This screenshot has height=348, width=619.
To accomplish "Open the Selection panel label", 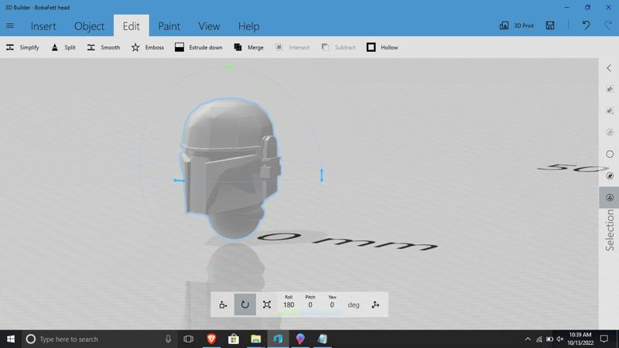I will click(610, 230).
